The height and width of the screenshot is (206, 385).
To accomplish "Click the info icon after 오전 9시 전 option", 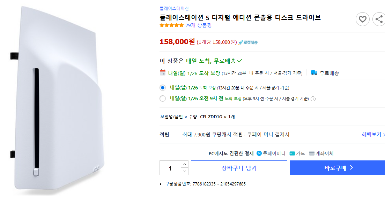I will (313, 98).
